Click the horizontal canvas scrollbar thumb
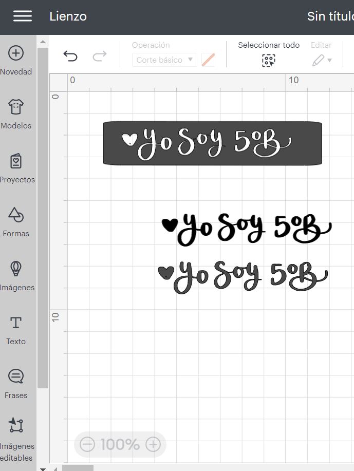Viewport: 354px width, 471px height. coord(78,468)
